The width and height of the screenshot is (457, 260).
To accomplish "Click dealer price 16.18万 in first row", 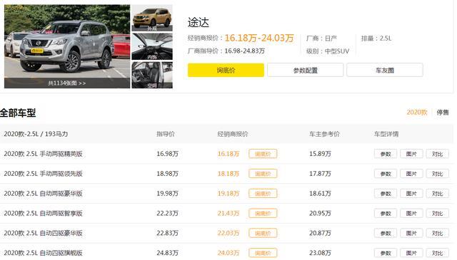I will coord(228,154).
